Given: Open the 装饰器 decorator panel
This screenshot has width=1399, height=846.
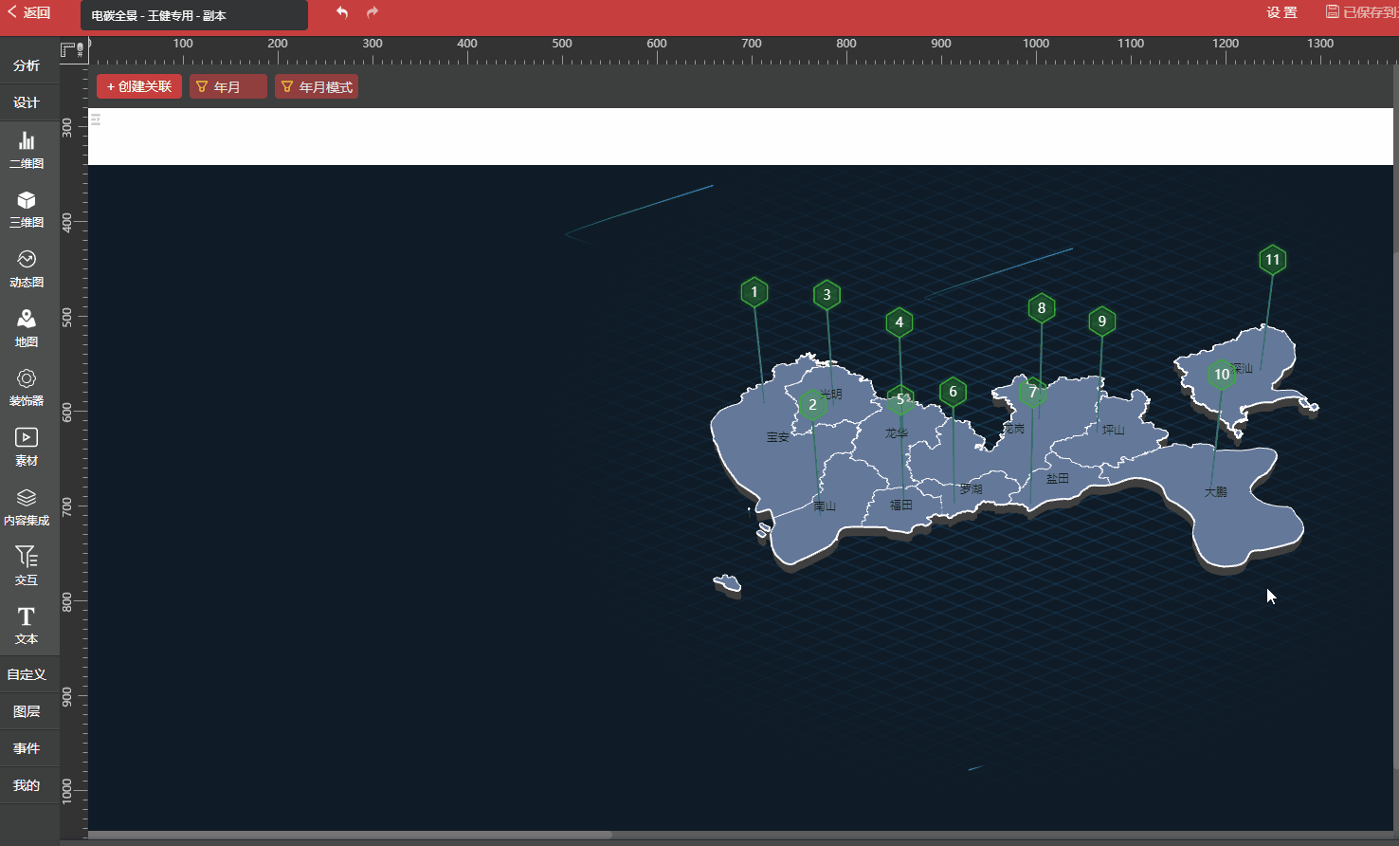Looking at the screenshot, I should pyautogui.click(x=27, y=388).
